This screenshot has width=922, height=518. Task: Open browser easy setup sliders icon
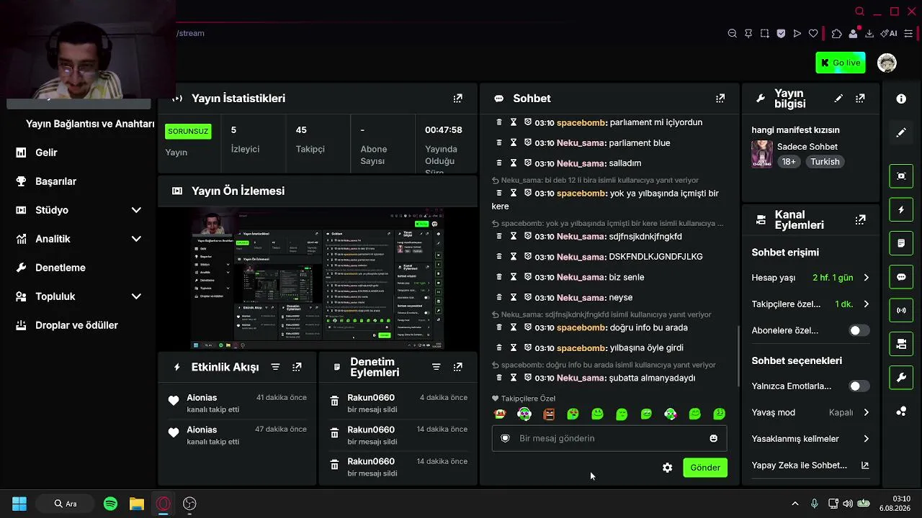pyautogui.click(x=908, y=33)
